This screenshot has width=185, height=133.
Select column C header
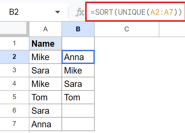coord(127,29)
